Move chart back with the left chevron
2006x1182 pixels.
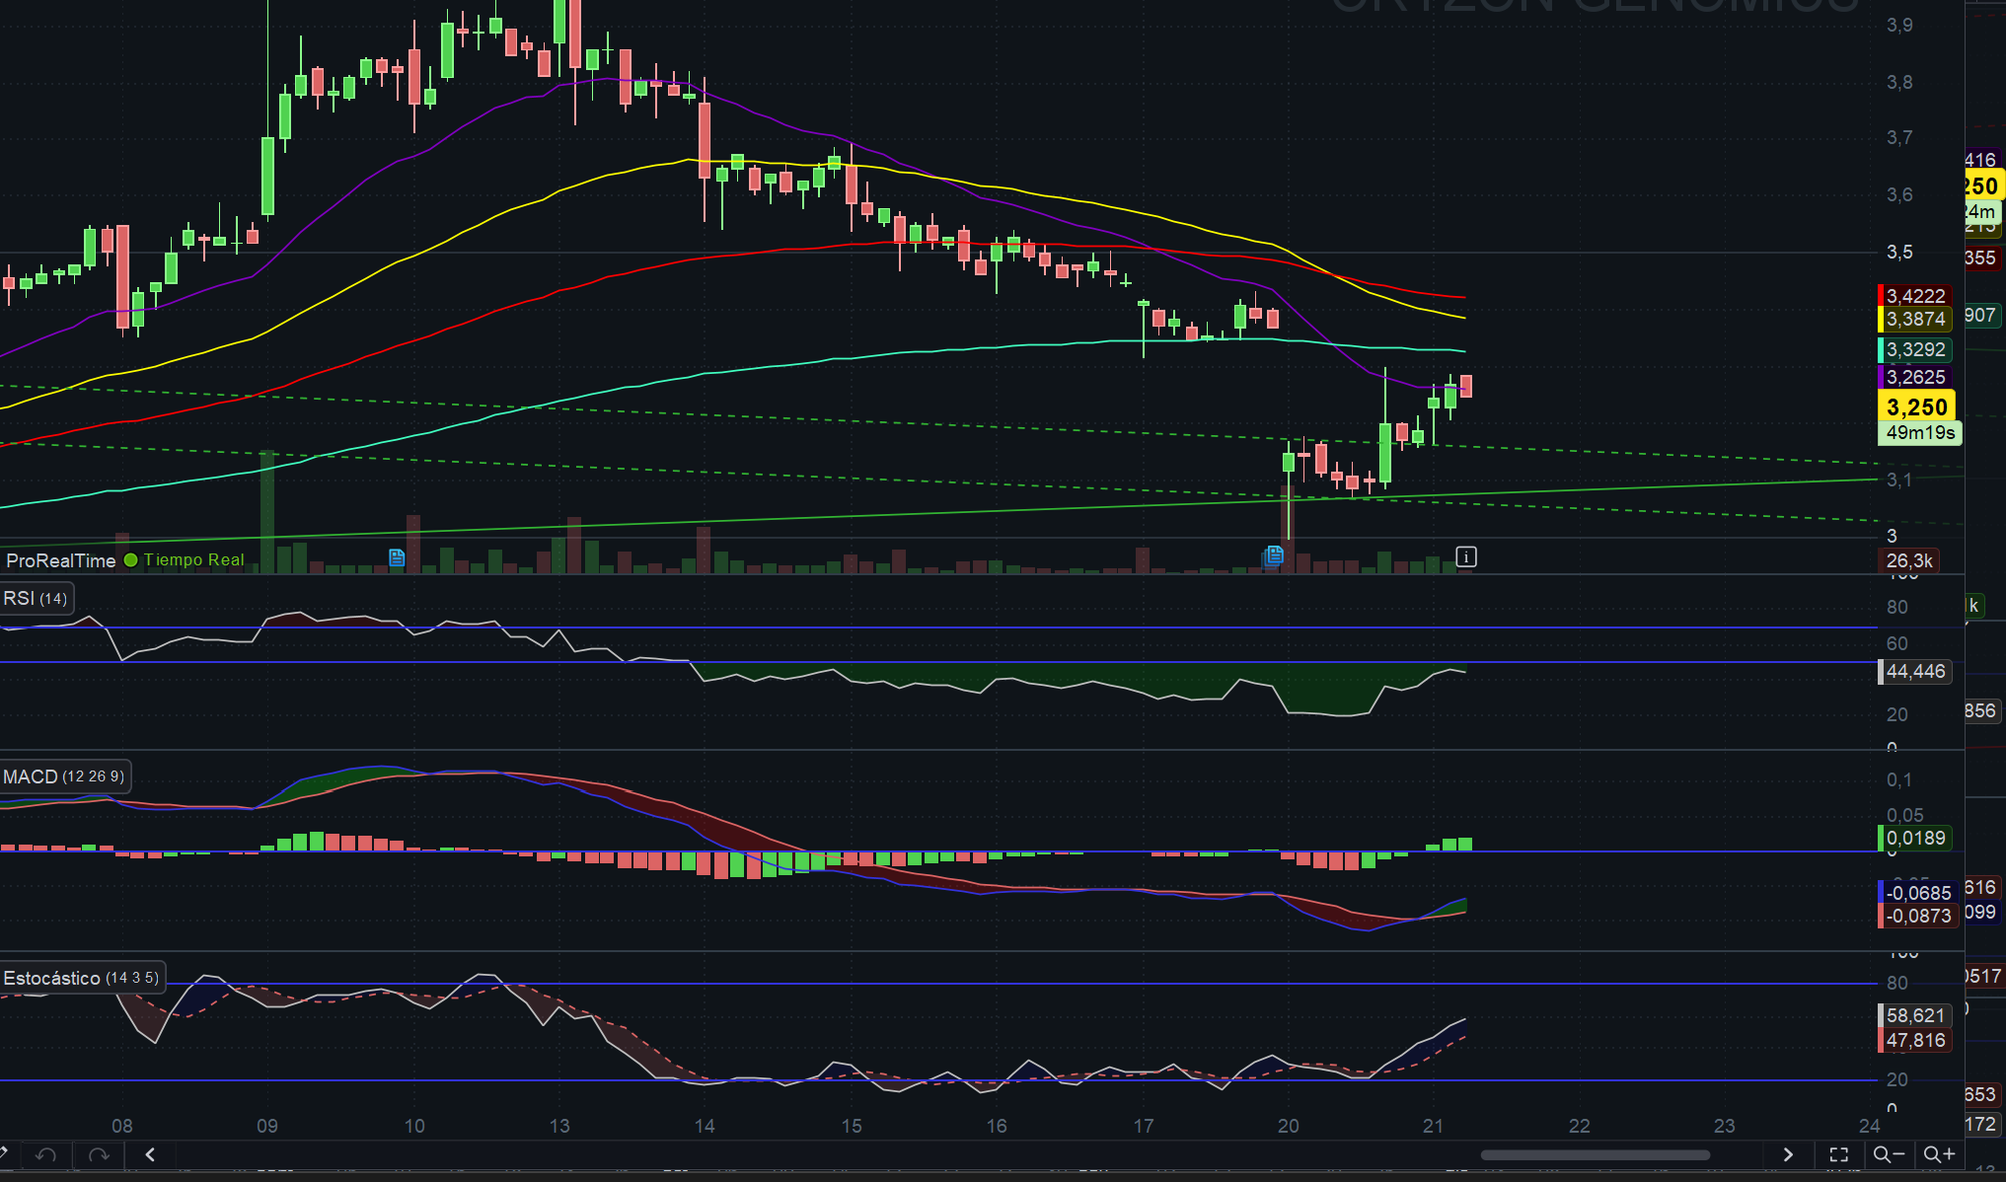pyautogui.click(x=150, y=1154)
